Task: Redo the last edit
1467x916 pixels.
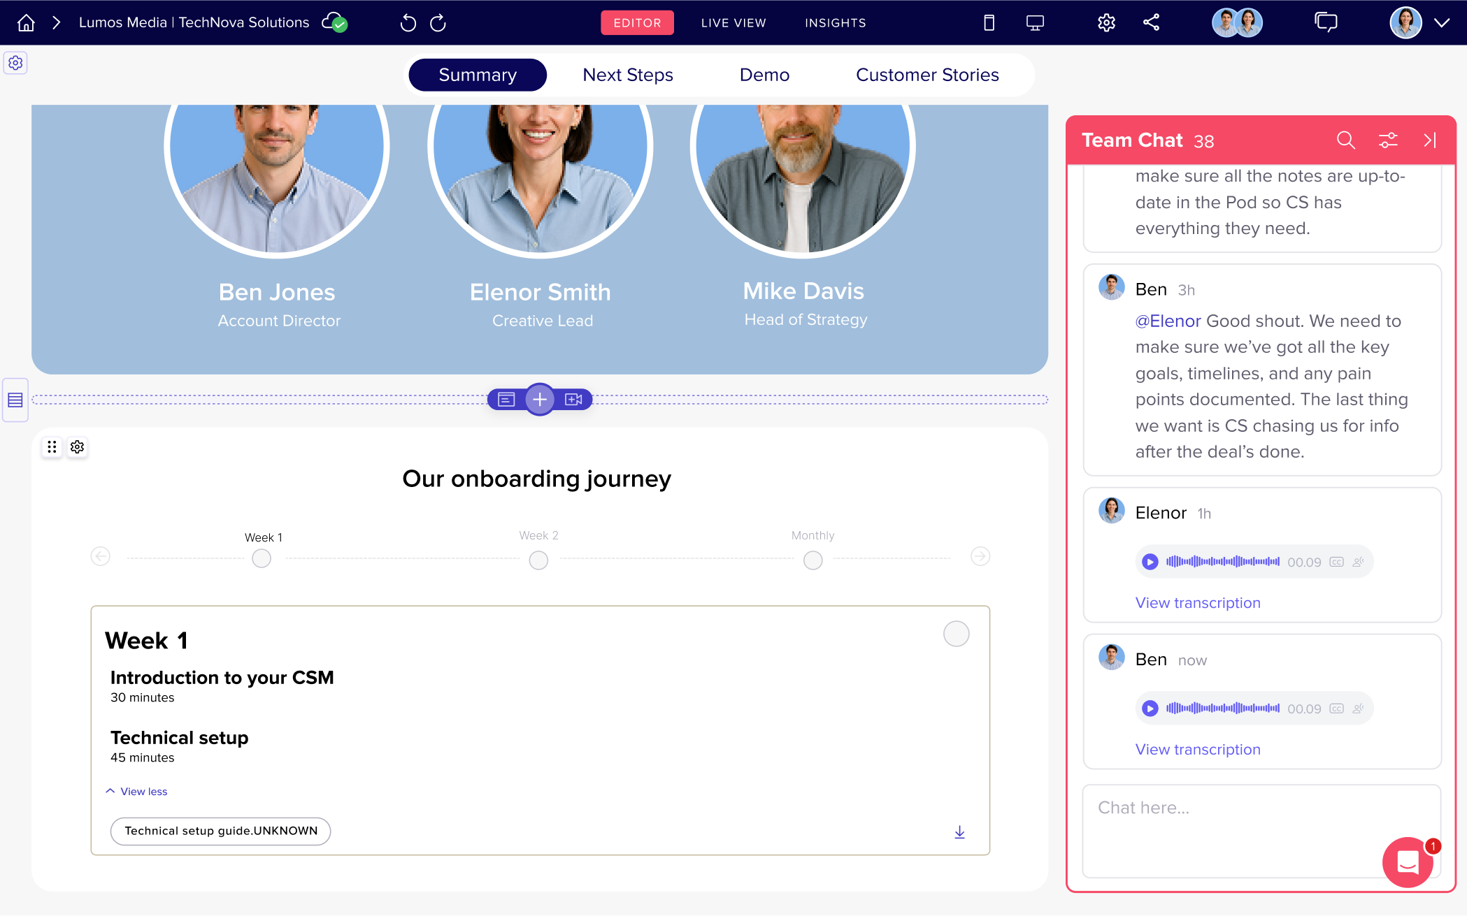Action: [x=438, y=23]
